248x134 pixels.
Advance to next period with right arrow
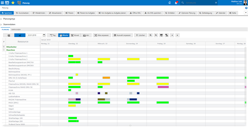(x=177, y=35)
